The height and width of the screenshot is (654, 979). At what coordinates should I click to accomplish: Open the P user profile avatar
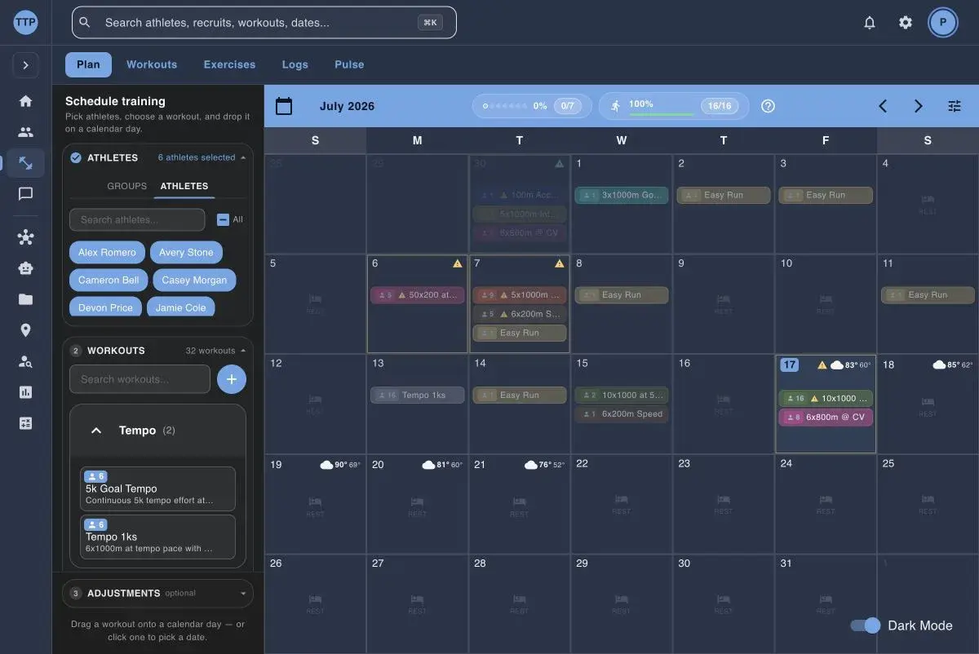pos(943,23)
